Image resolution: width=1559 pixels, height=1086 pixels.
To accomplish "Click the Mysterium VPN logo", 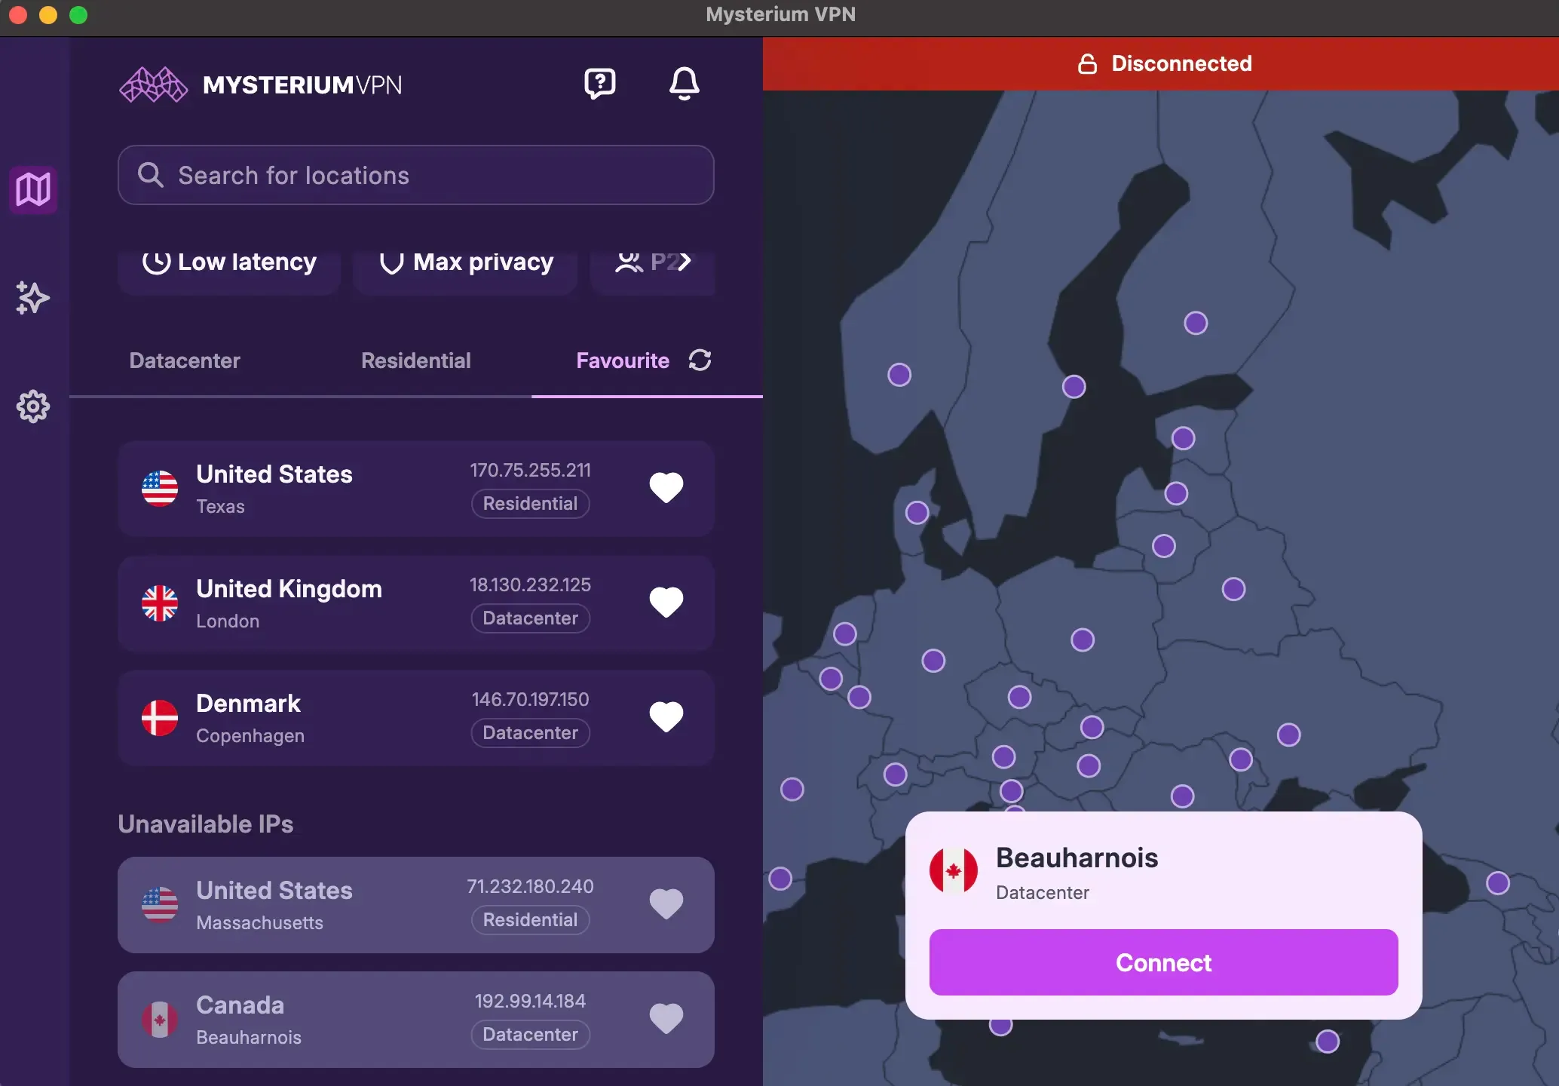I will tap(261, 84).
